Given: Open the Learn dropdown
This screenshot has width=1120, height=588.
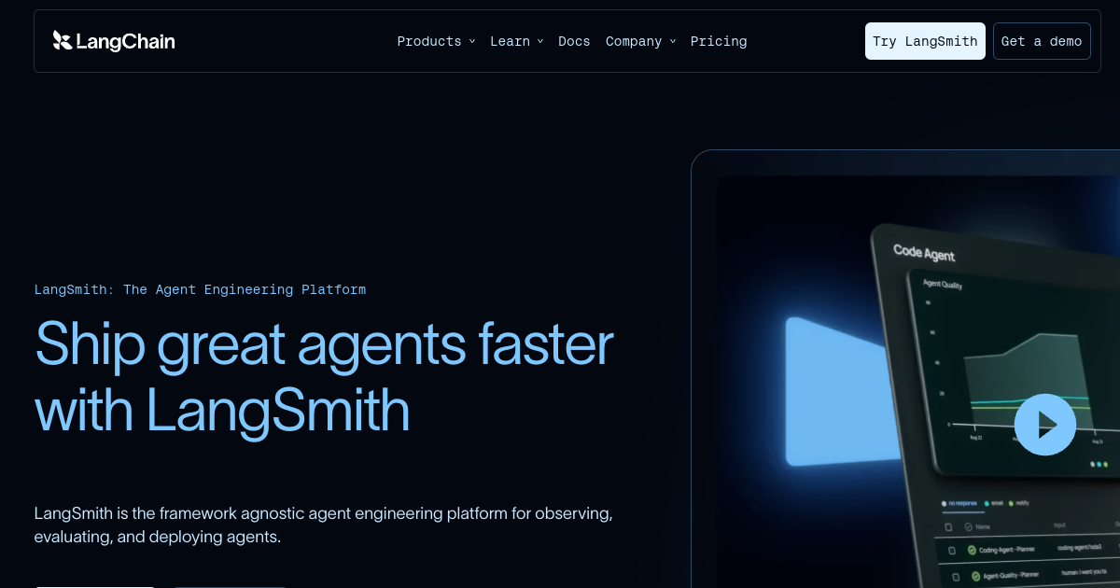Looking at the screenshot, I should (x=516, y=41).
